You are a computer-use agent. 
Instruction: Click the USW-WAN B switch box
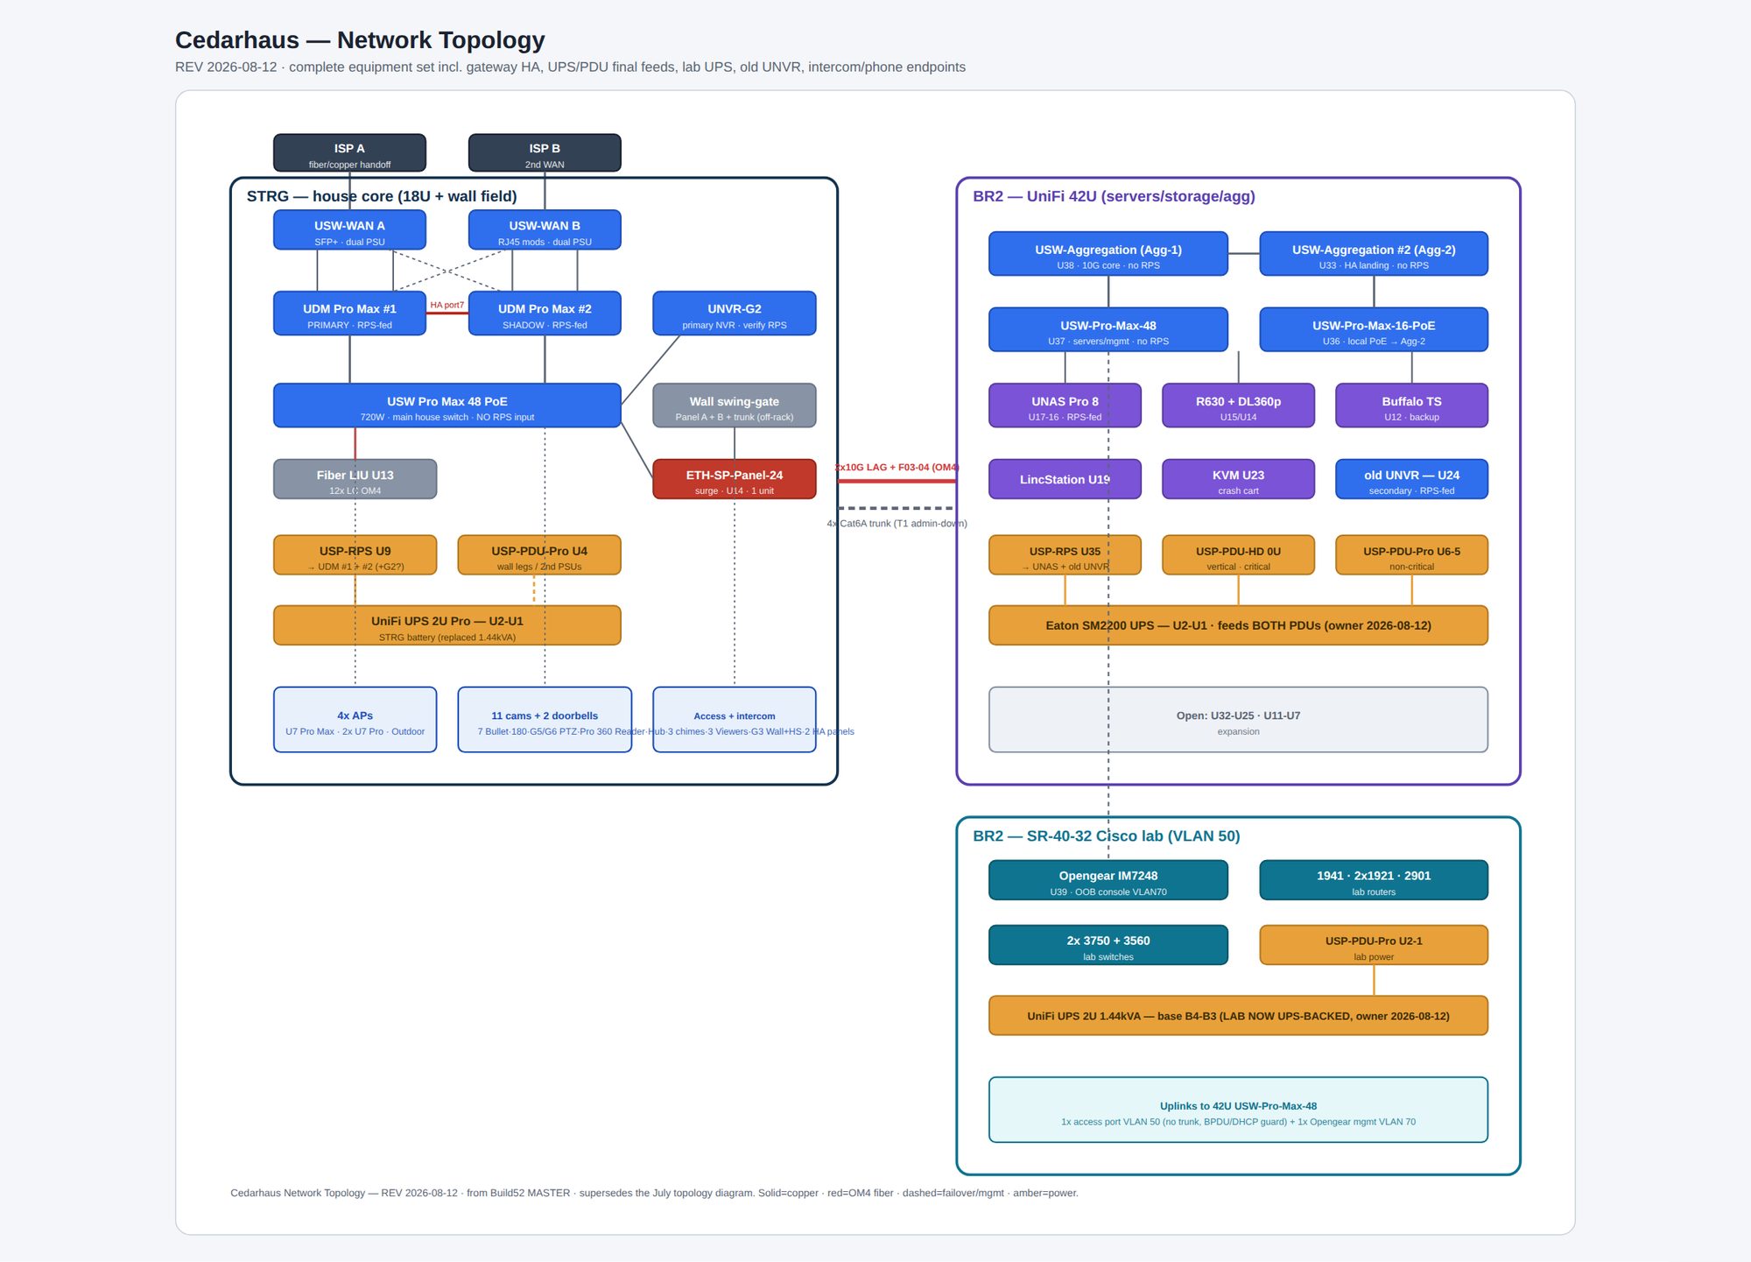click(545, 230)
